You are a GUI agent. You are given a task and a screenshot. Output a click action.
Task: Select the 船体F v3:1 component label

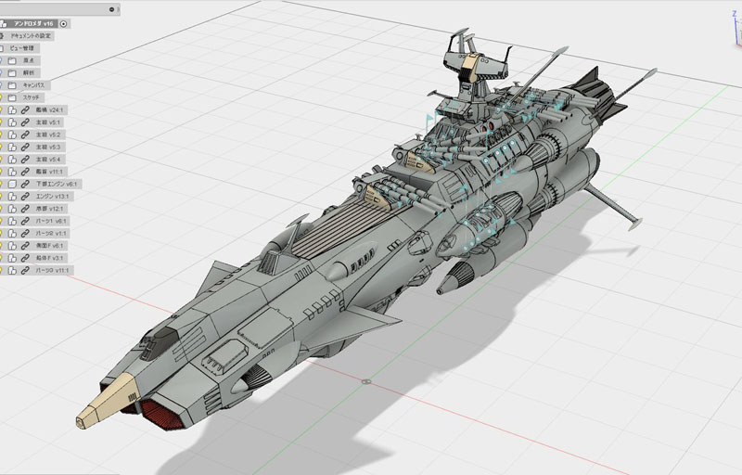[x=50, y=258]
